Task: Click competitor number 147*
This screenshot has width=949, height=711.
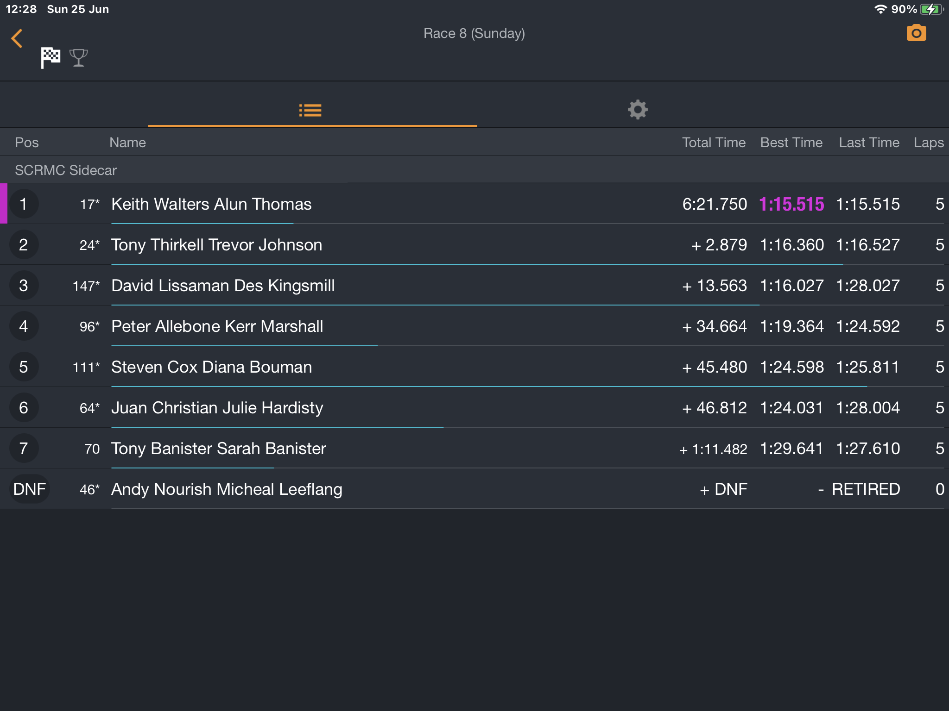Action: coord(86,286)
